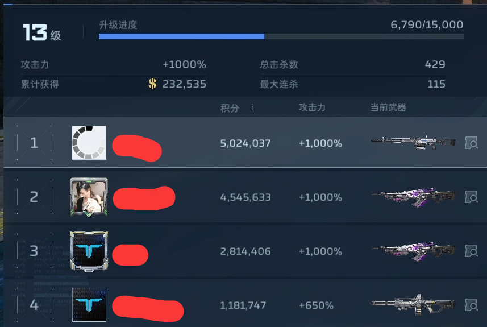Image resolution: width=487 pixels, height=327 pixels.
Task: Select rank 1 player's loading avatar
Action: click(89, 143)
